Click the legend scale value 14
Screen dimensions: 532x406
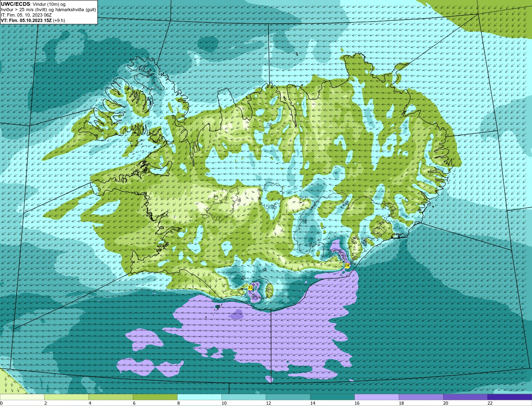(313, 403)
